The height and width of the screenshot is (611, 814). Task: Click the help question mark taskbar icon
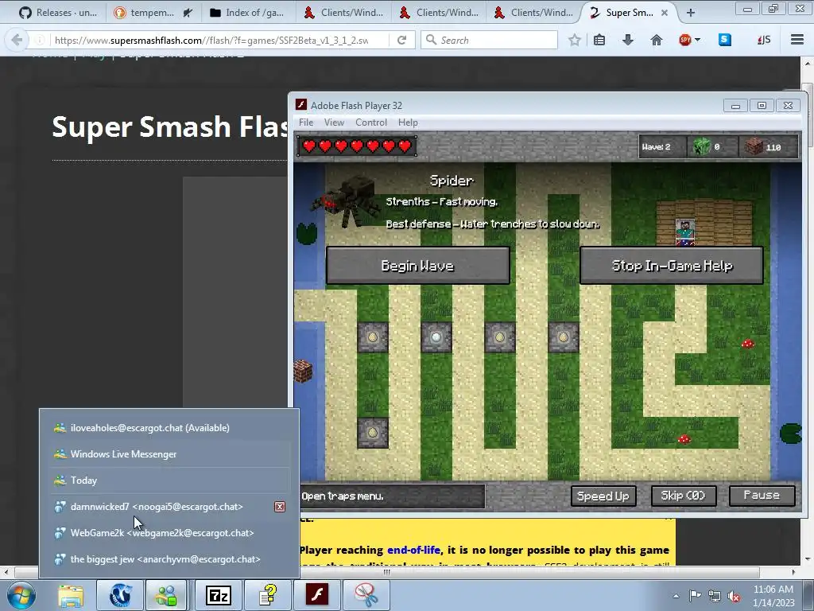(268, 595)
